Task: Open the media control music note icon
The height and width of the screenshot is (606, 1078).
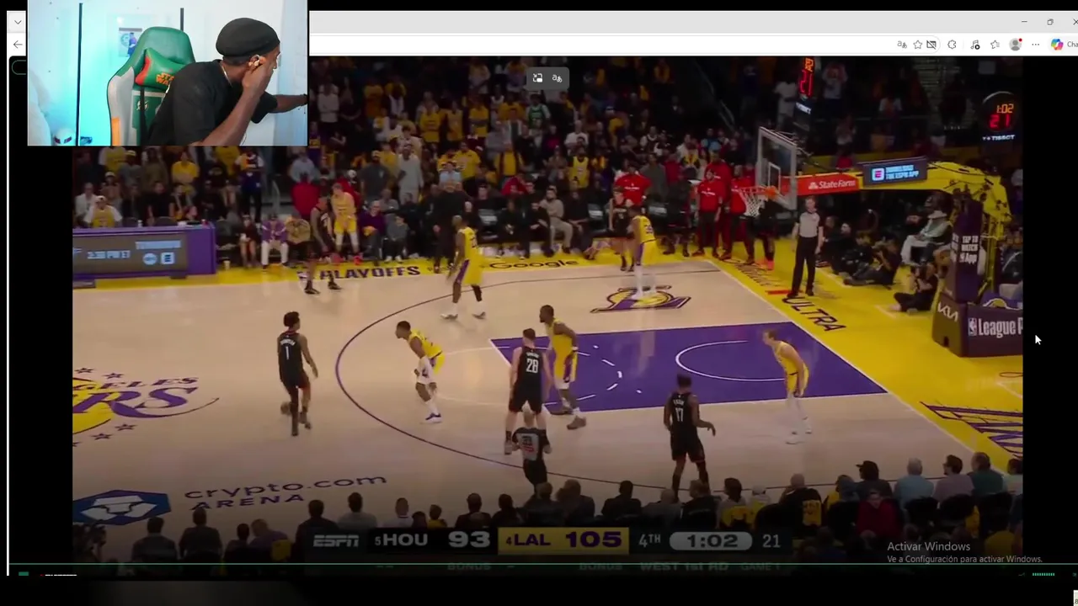Action: [975, 45]
